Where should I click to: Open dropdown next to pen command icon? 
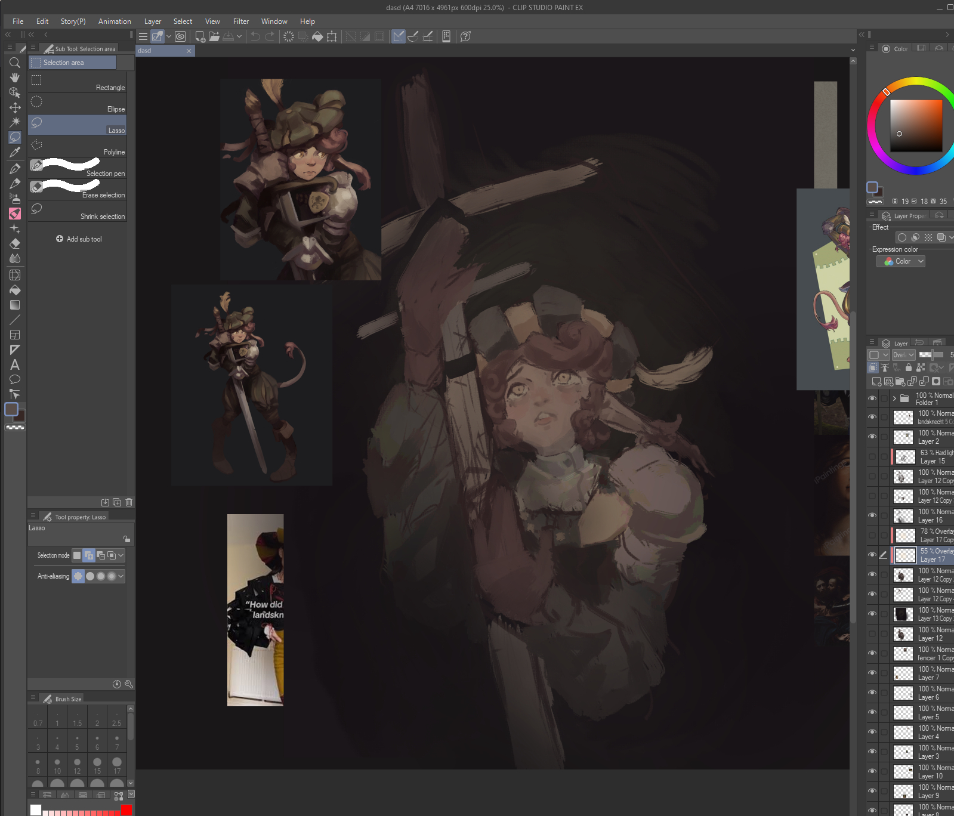(169, 36)
